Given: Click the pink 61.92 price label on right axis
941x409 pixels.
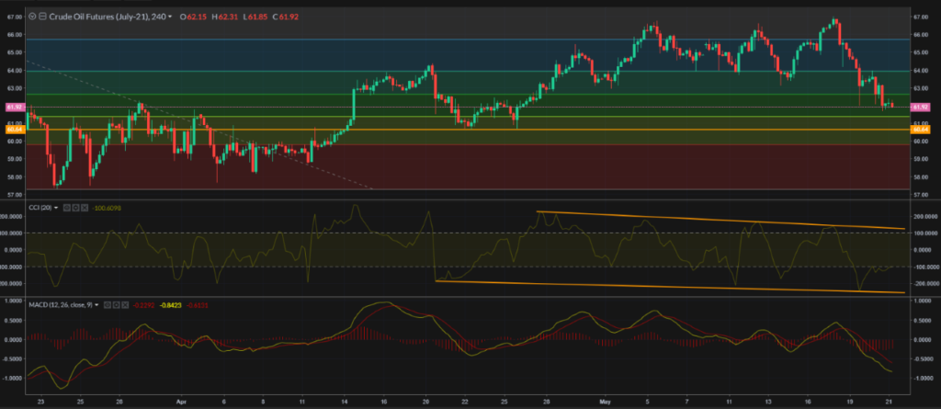Looking at the screenshot, I should 918,108.
